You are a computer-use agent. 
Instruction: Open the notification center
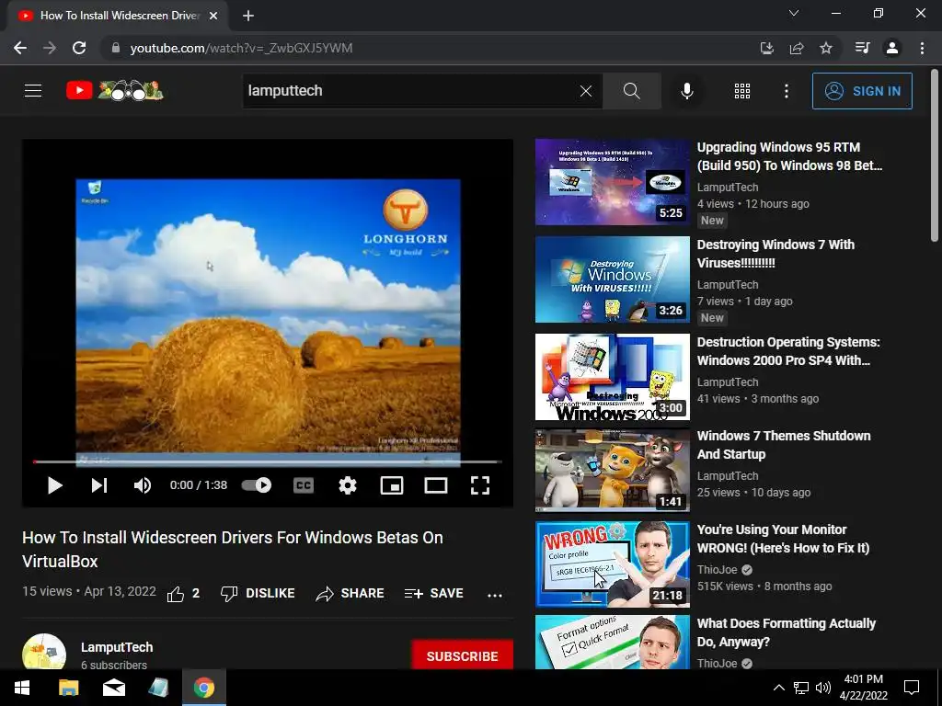(912, 688)
